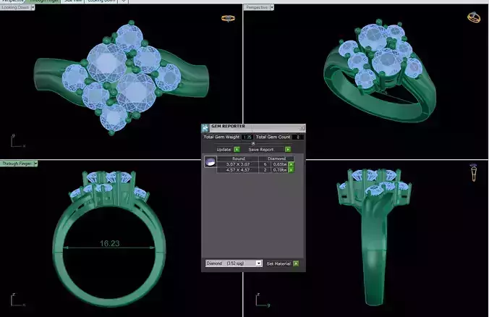This screenshot has width=489, height=317.
Task: Close the Gem Reporter panel
Action: click(x=302, y=128)
